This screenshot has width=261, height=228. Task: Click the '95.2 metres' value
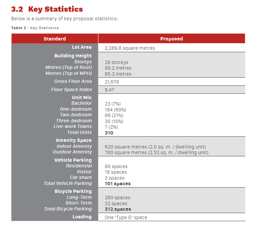pos(118,74)
